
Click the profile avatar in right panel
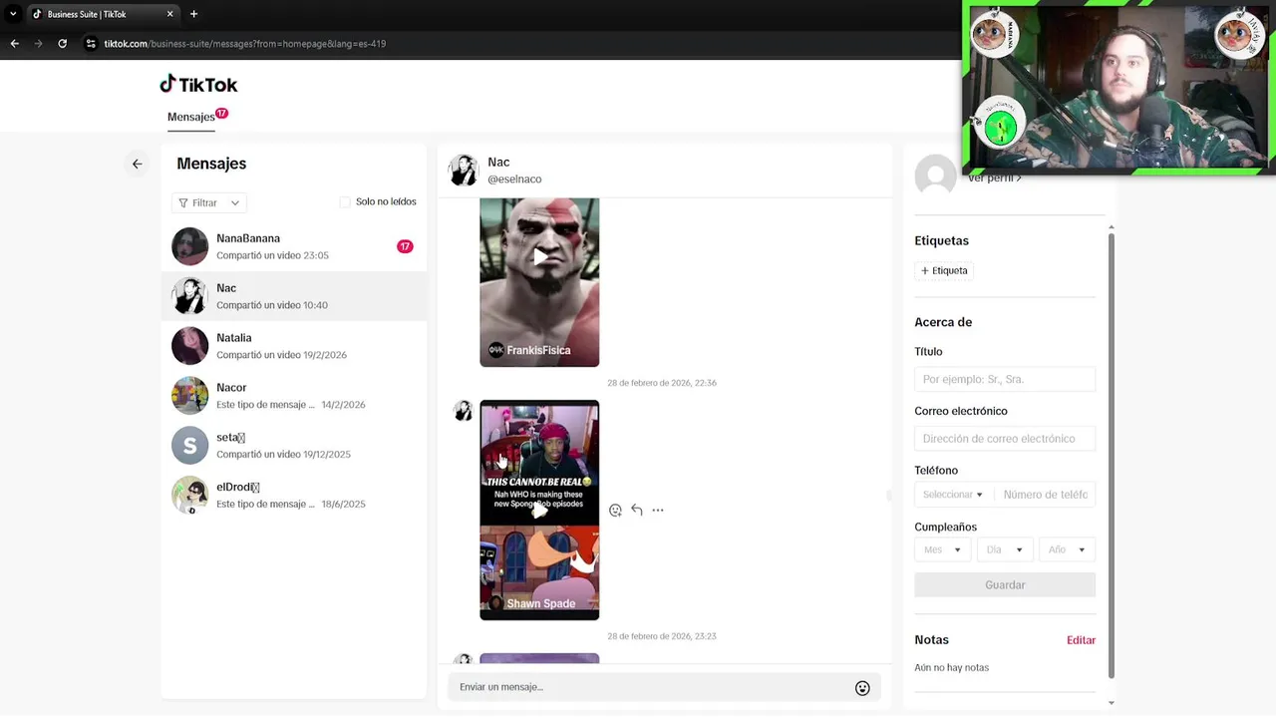point(935,176)
